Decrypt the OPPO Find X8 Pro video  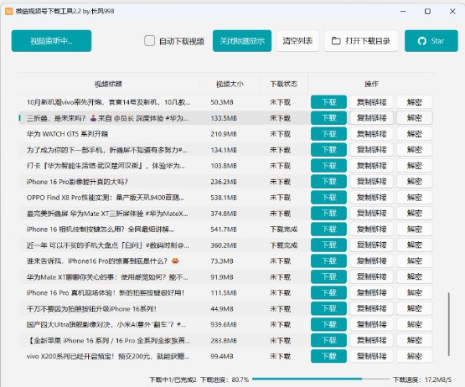[414, 198]
